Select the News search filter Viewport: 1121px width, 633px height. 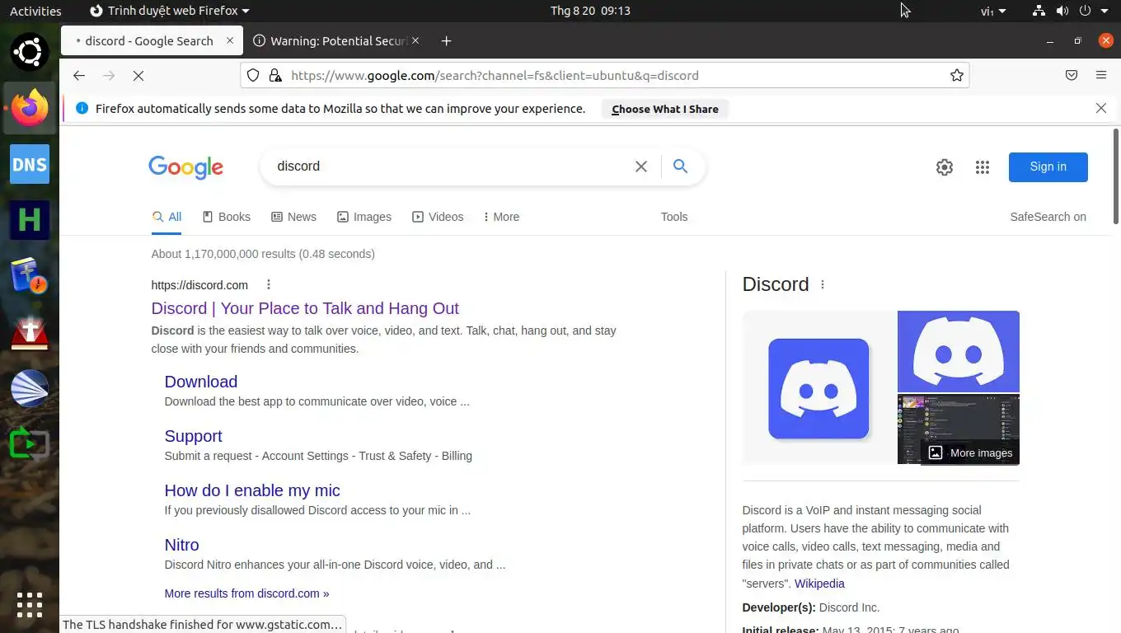click(293, 217)
